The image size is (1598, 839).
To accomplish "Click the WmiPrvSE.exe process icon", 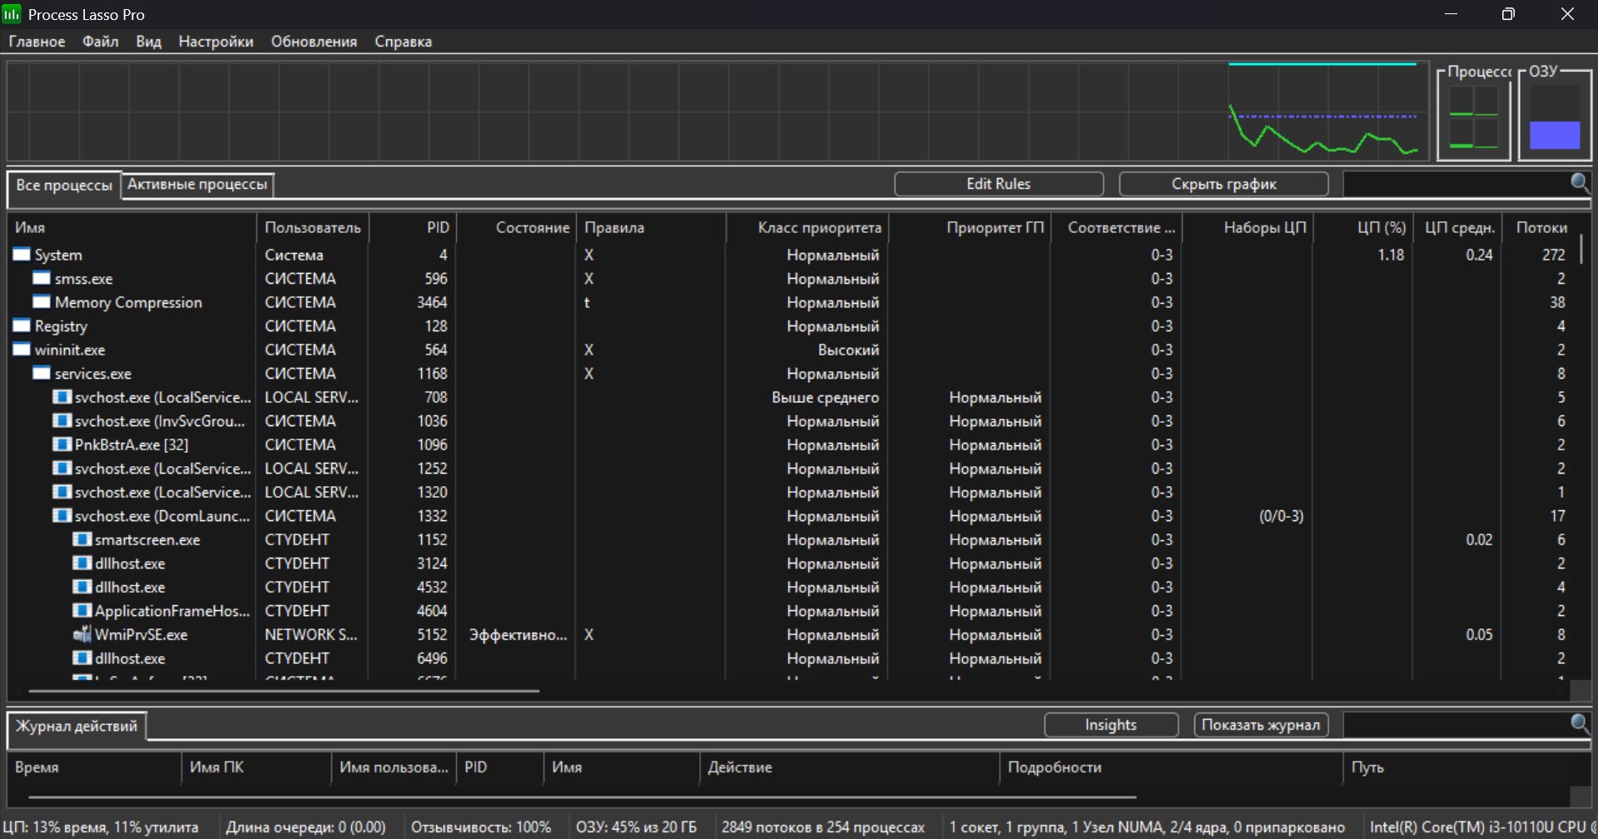I will pyautogui.click(x=82, y=634).
